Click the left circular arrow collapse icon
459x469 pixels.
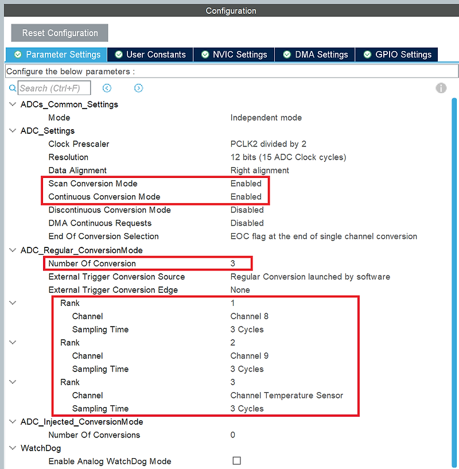click(107, 88)
